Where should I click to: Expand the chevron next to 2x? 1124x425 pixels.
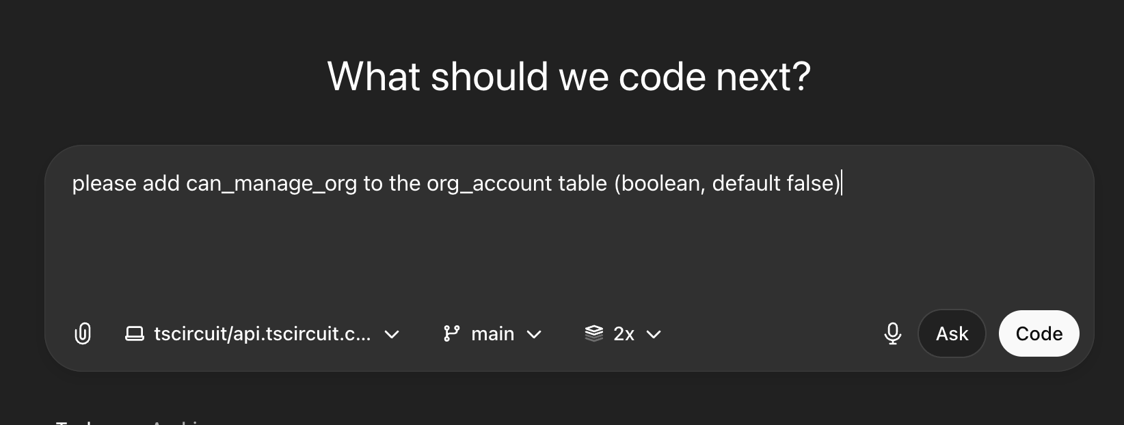tap(654, 334)
